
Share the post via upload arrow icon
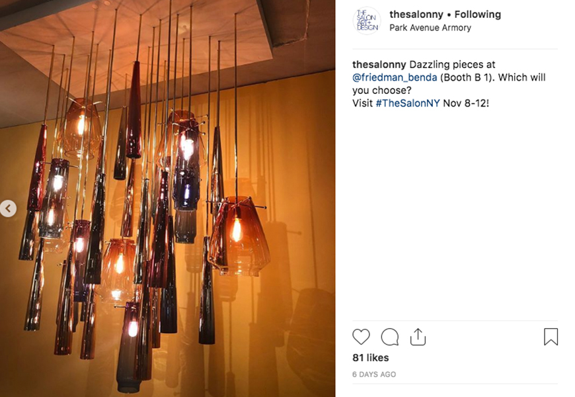tap(418, 336)
